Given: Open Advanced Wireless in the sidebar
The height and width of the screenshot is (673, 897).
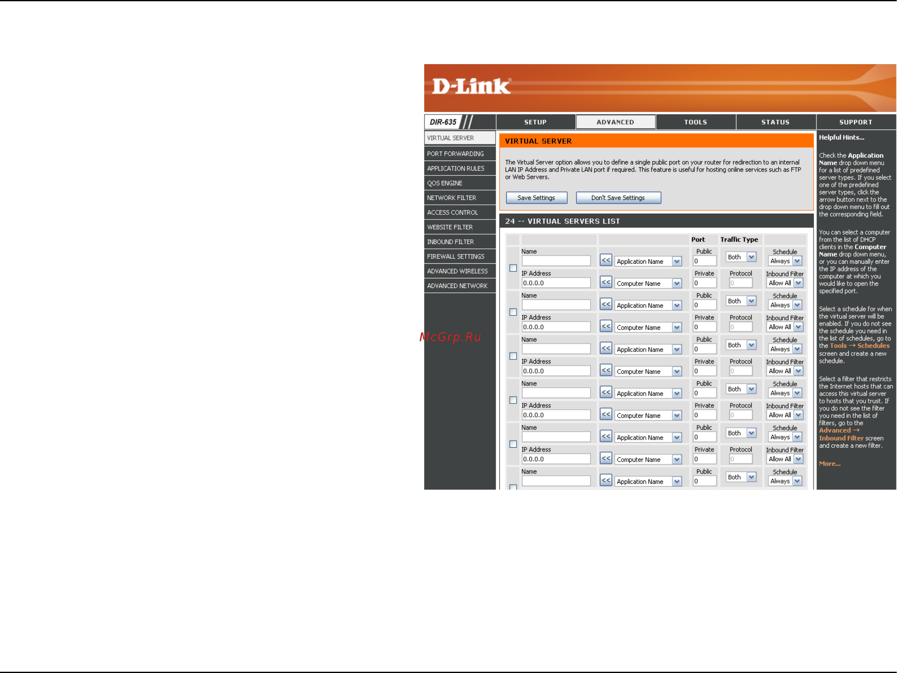Looking at the screenshot, I should click(460, 271).
